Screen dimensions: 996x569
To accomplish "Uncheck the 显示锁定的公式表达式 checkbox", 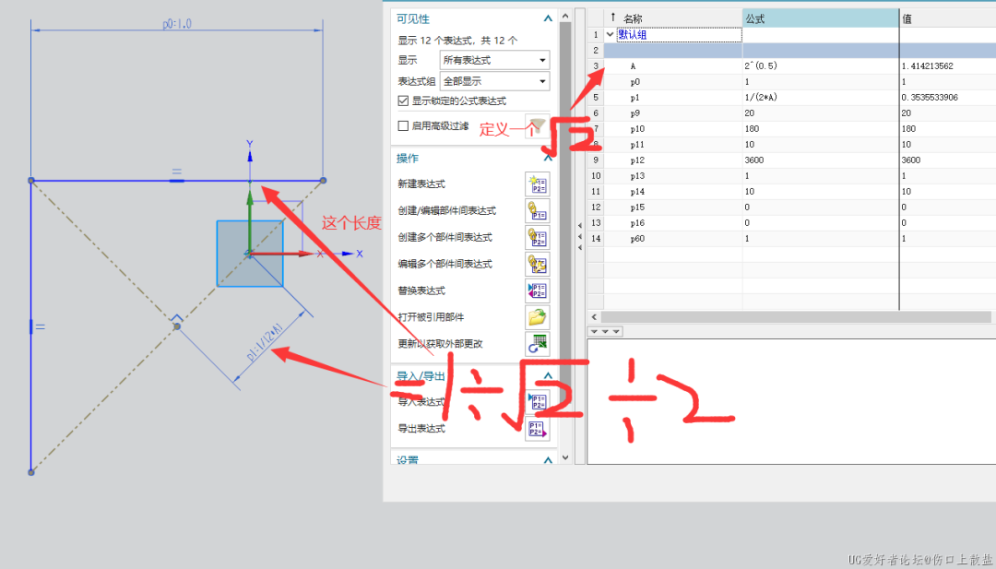I will coord(403,101).
